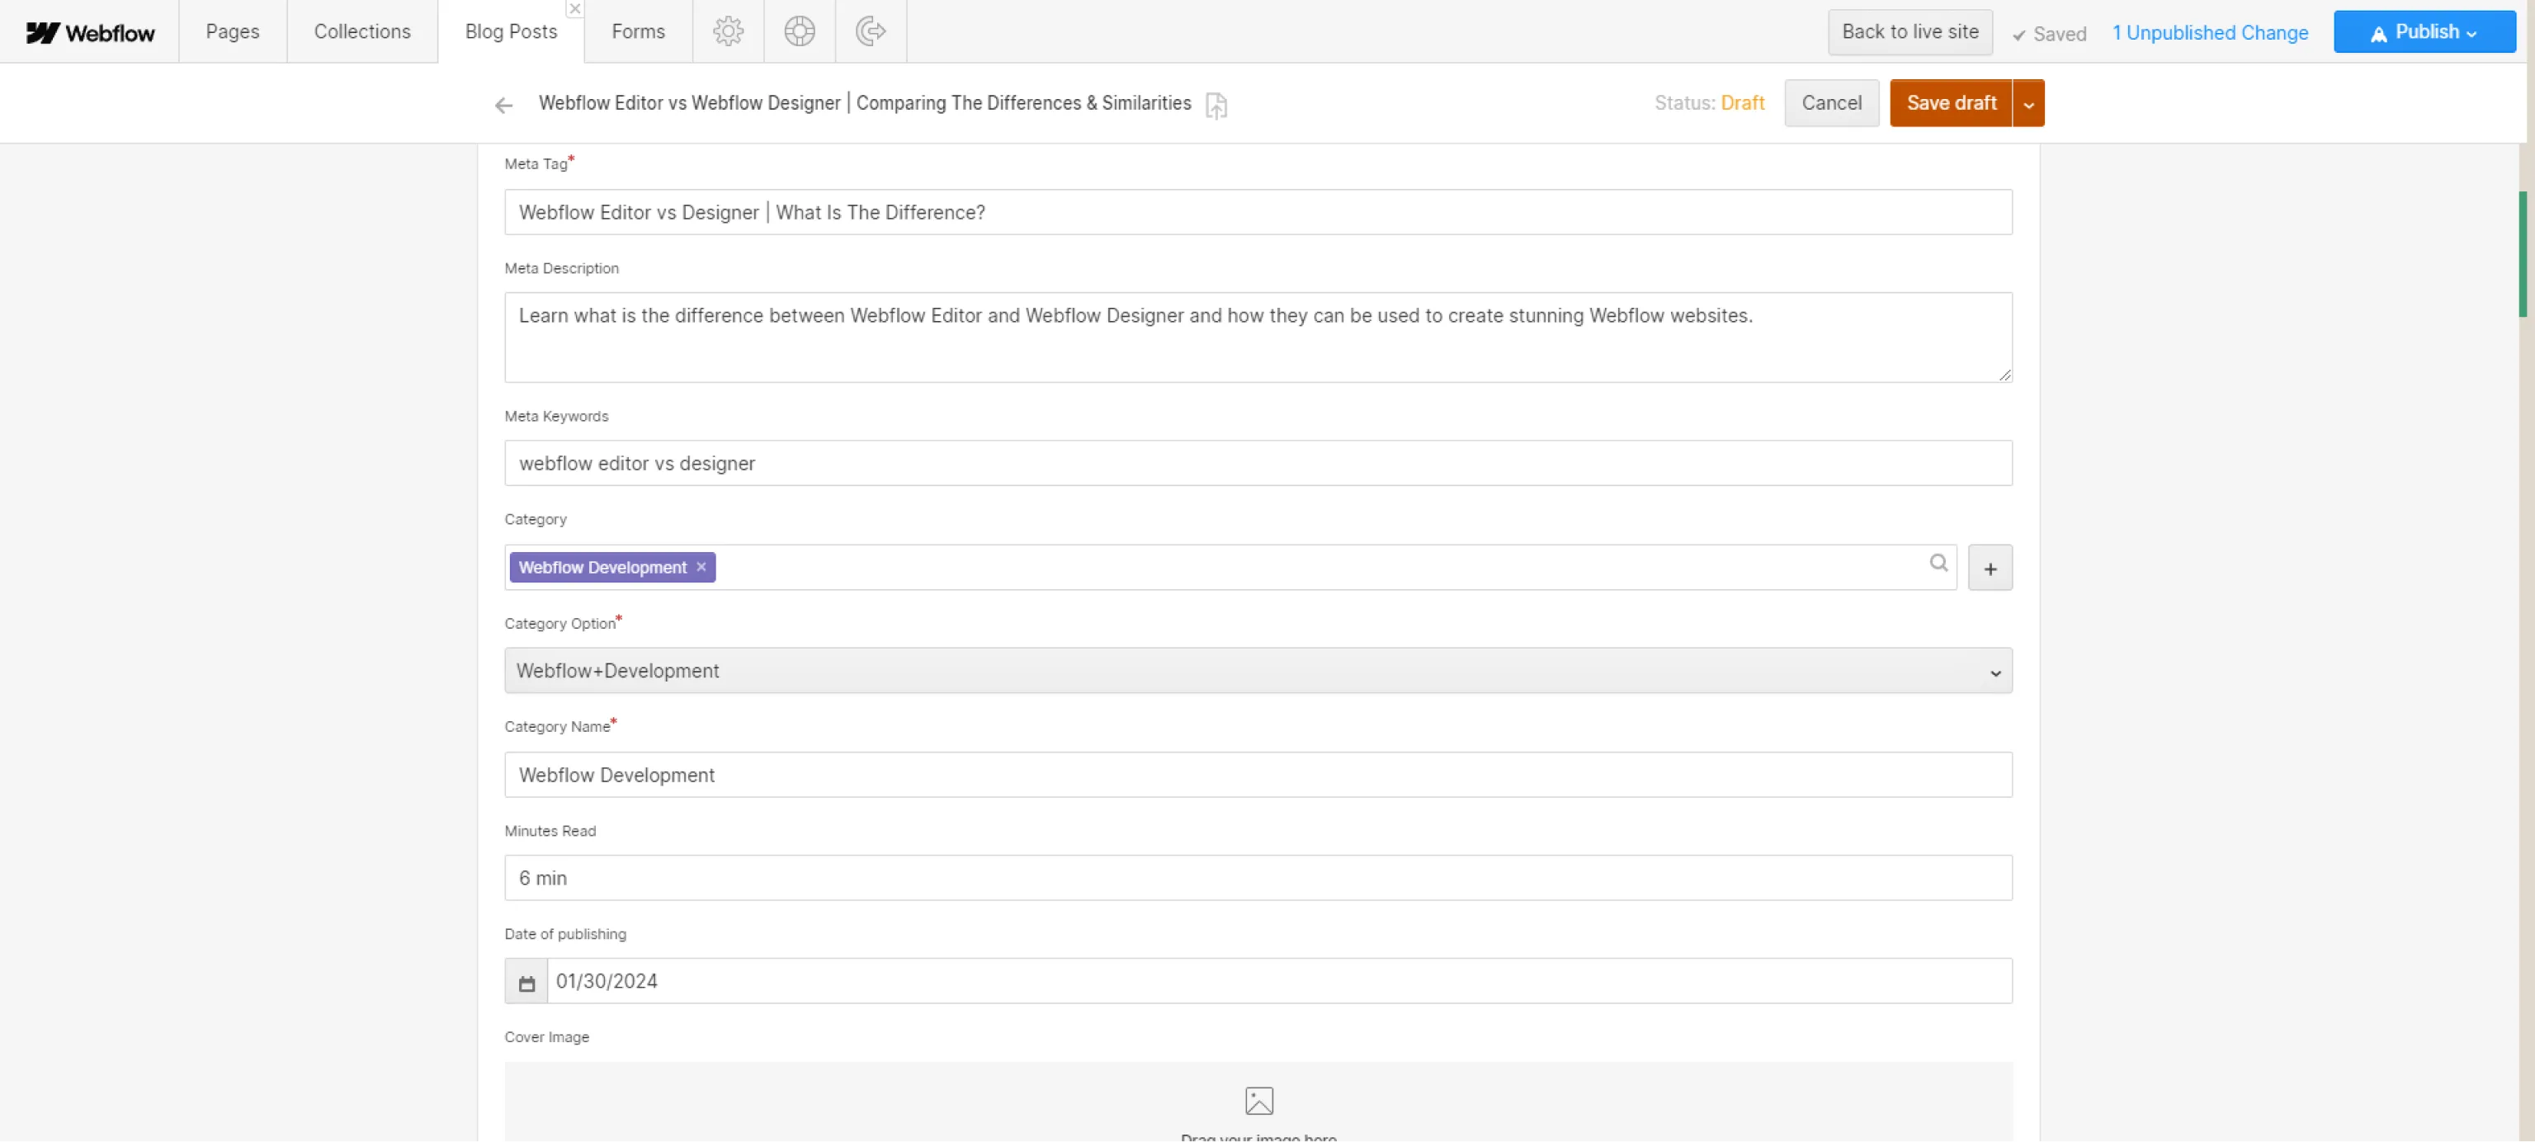Click the Cover Image upload icon
The image size is (2535, 1142).
pyautogui.click(x=1258, y=1101)
